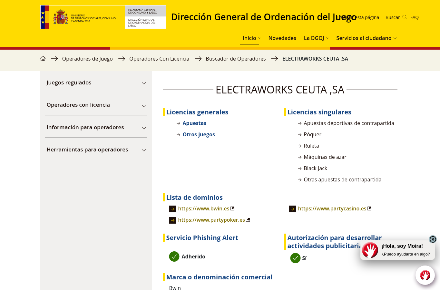This screenshot has height=290, width=440.
Task: Click Dirección General de Ordenación del Juego title
Action: (264, 17)
